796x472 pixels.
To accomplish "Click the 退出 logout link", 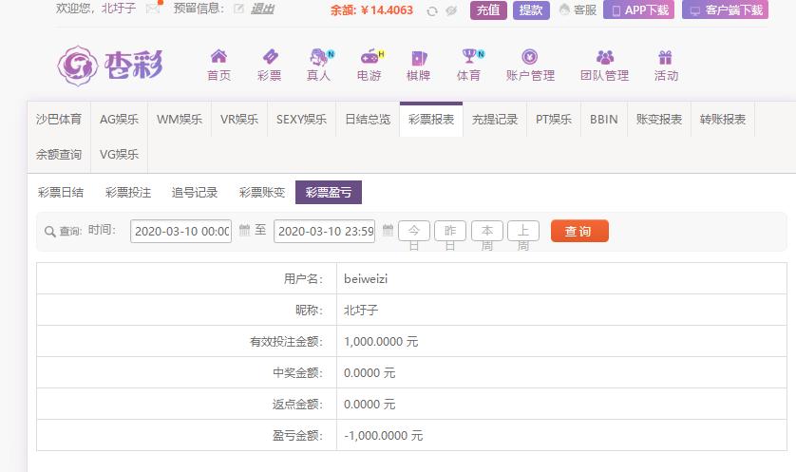I will [262, 9].
